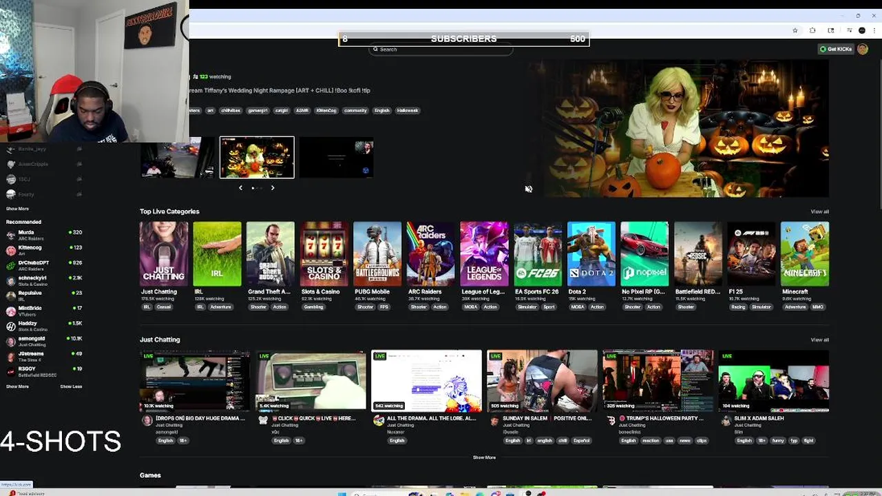Click Racing tag under F1 25
Image resolution: width=882 pixels, height=496 pixels.
[738, 307]
